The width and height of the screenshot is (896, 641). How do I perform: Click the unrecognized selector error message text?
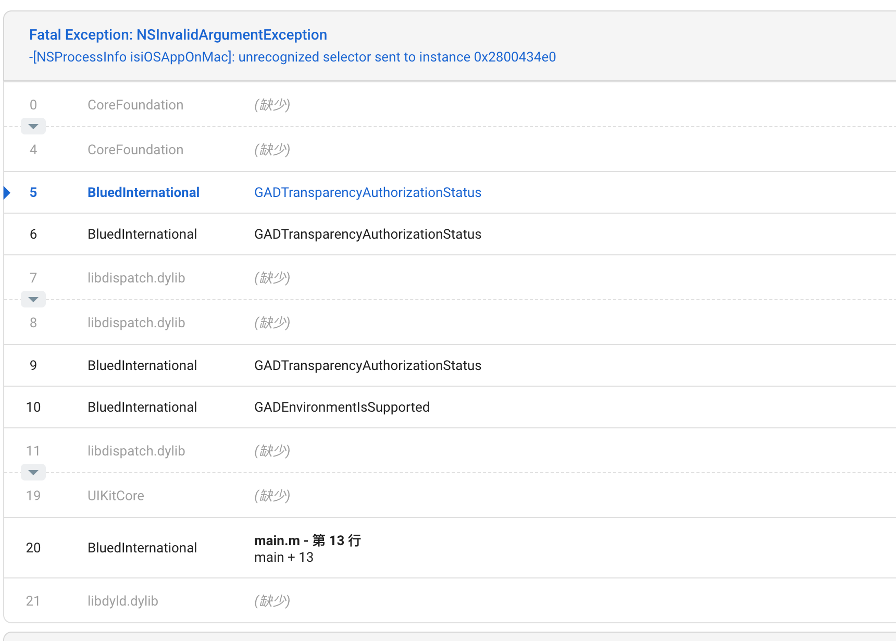point(293,57)
